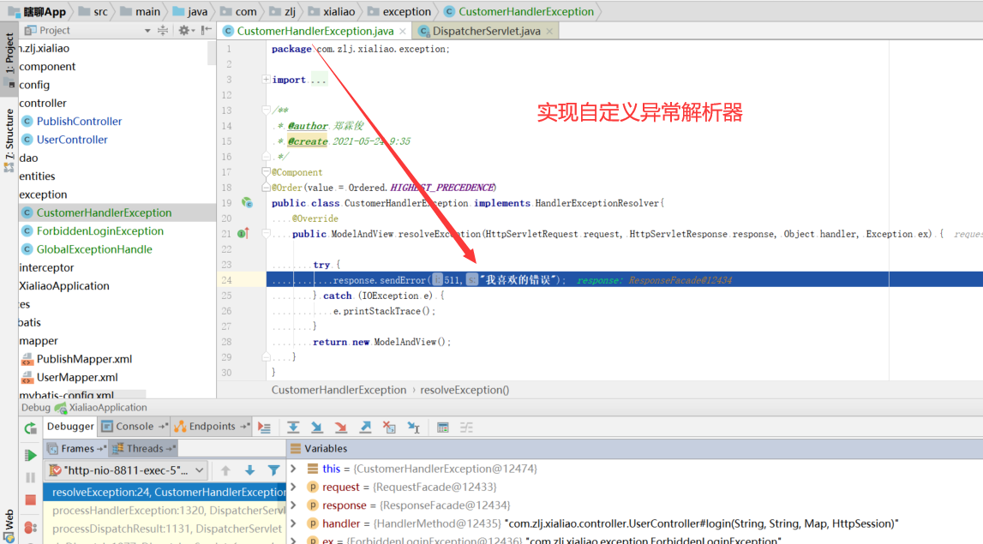983x544 pixels.
Task: Move to next frame with down arrow
Action: pos(249,470)
